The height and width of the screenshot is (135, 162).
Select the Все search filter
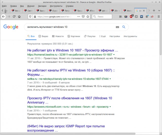point(31,36)
